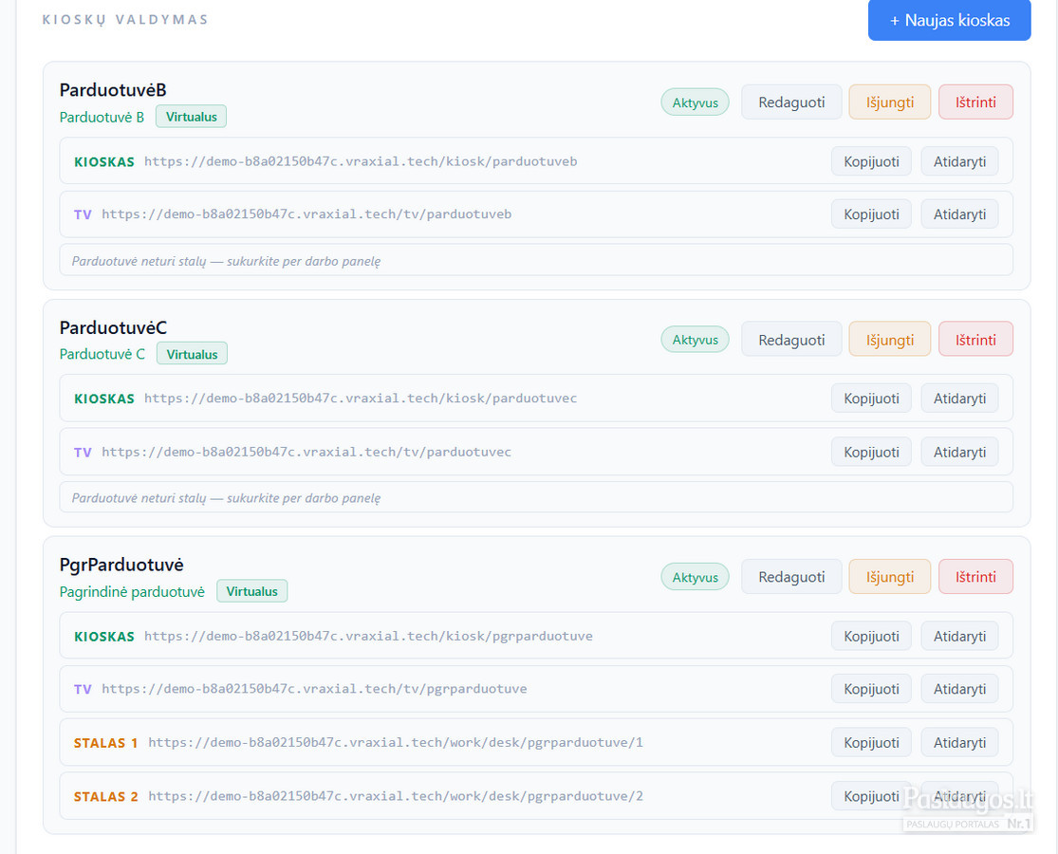
Task: Click PgrParduotuvė card title
Action: tap(121, 565)
